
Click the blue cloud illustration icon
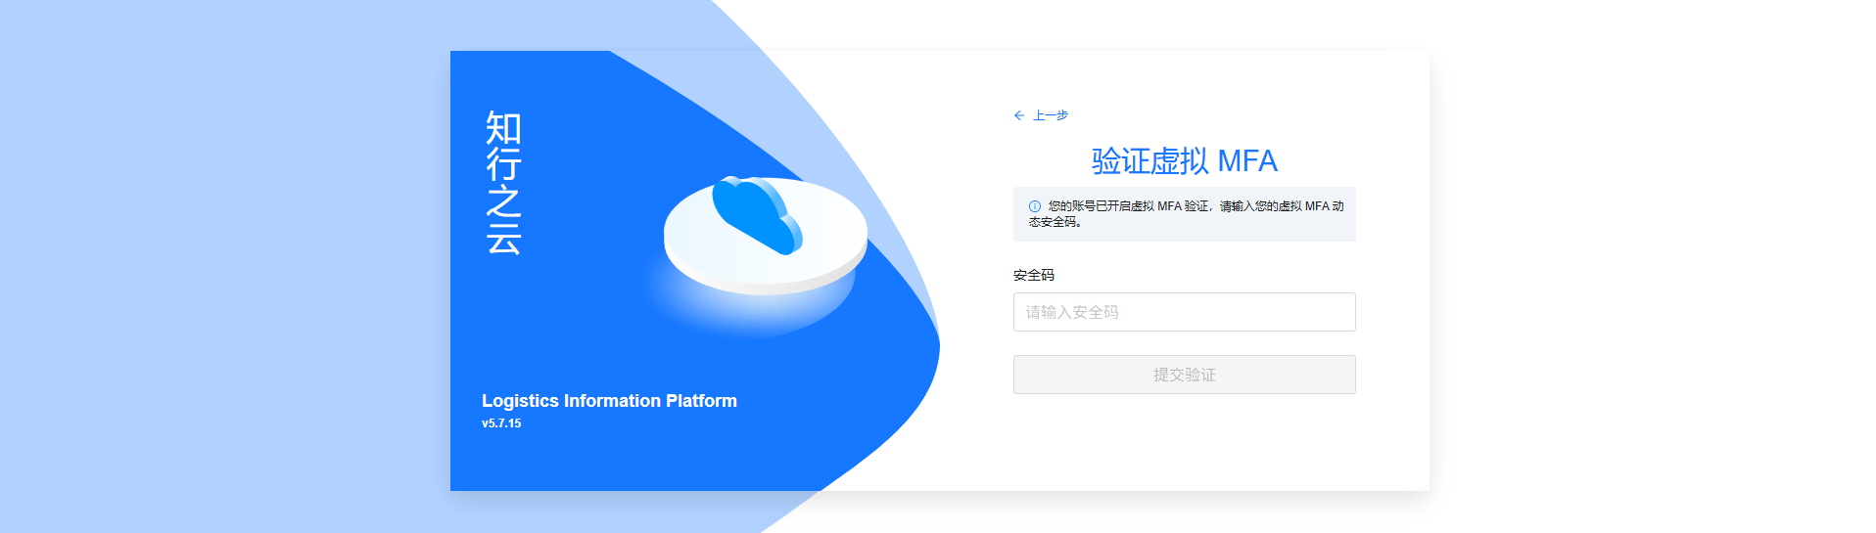[757, 215]
